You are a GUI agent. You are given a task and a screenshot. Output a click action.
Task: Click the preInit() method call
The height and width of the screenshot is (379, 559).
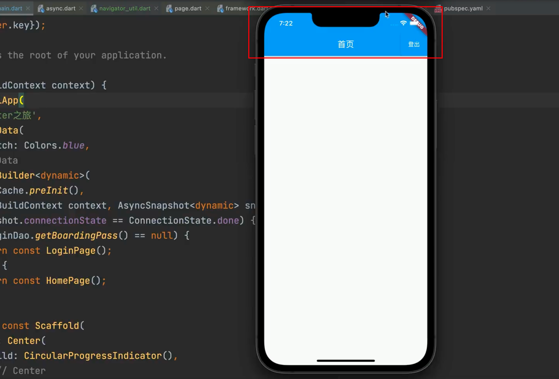(x=54, y=191)
